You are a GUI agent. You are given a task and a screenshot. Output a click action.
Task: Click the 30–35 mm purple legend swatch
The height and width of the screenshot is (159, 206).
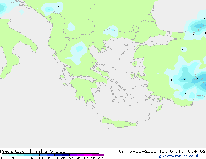point(73,155)
